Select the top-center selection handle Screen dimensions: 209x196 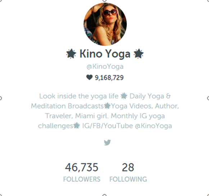point(105,0)
